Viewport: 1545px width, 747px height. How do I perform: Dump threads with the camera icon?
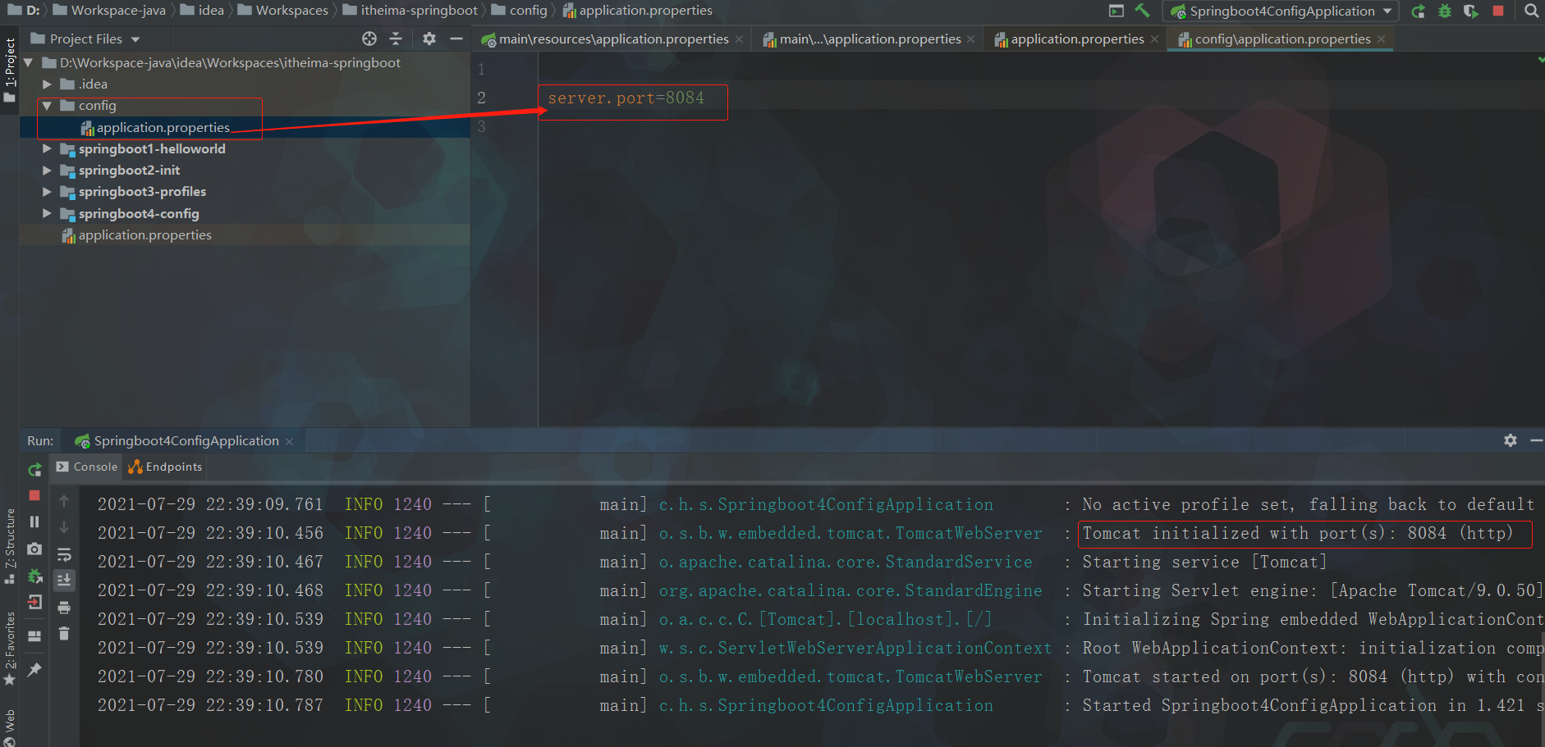[x=34, y=549]
